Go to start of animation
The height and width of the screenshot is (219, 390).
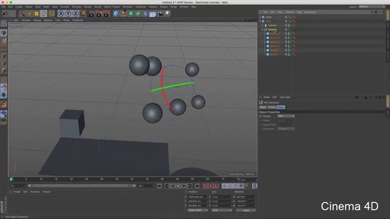click(x=159, y=186)
